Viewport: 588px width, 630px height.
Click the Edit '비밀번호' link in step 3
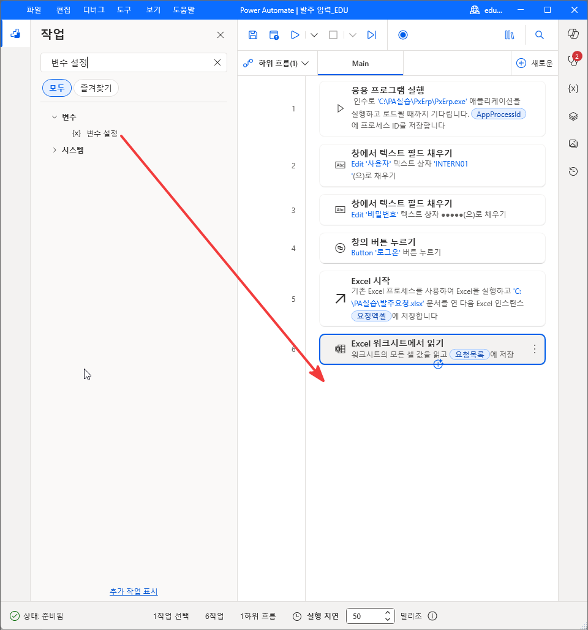375,214
